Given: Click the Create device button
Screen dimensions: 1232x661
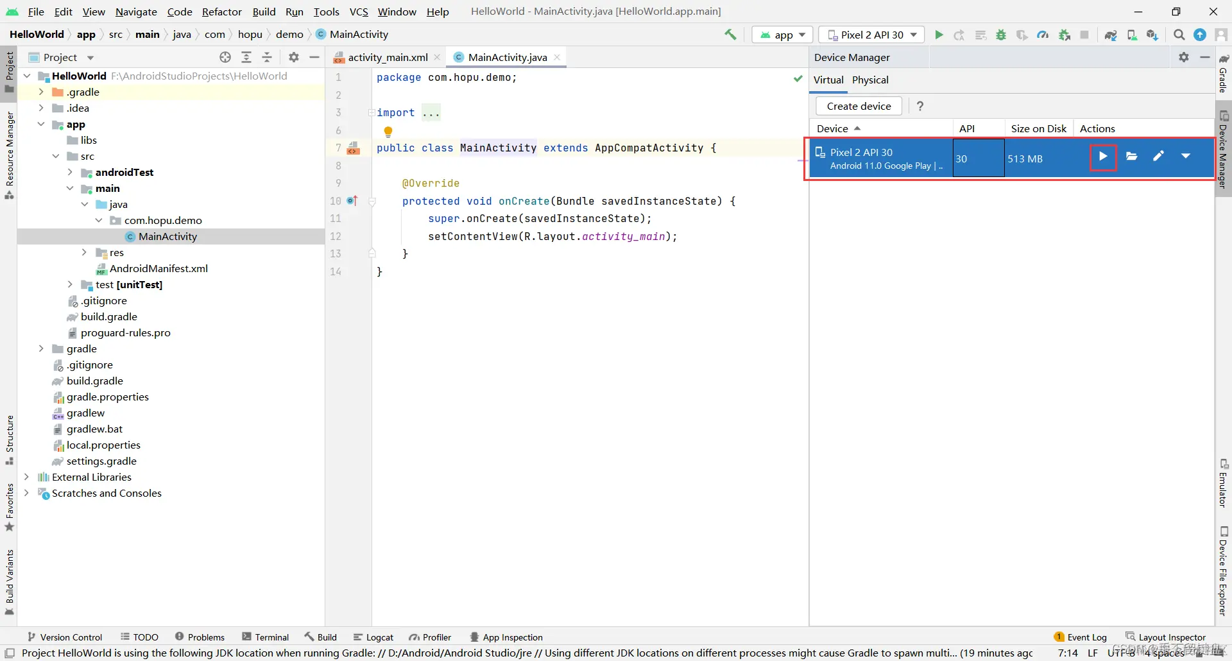Looking at the screenshot, I should 859,106.
